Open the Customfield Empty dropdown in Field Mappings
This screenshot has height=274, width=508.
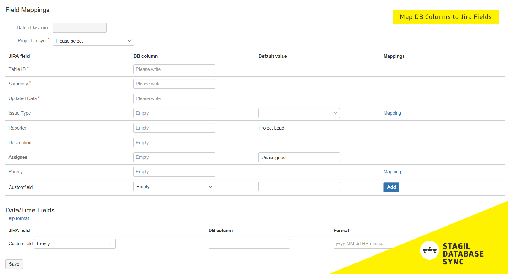click(x=174, y=186)
